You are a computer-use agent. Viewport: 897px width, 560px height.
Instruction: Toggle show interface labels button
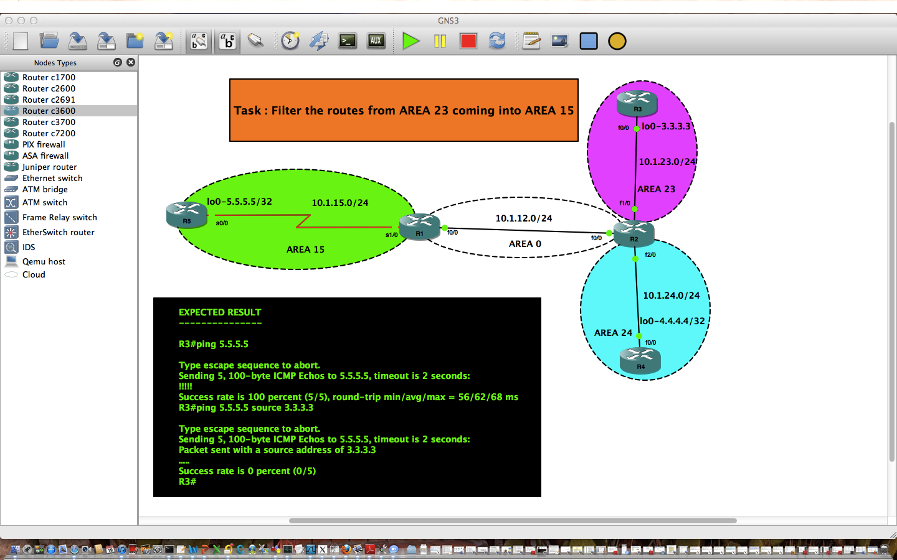pyautogui.click(x=199, y=41)
